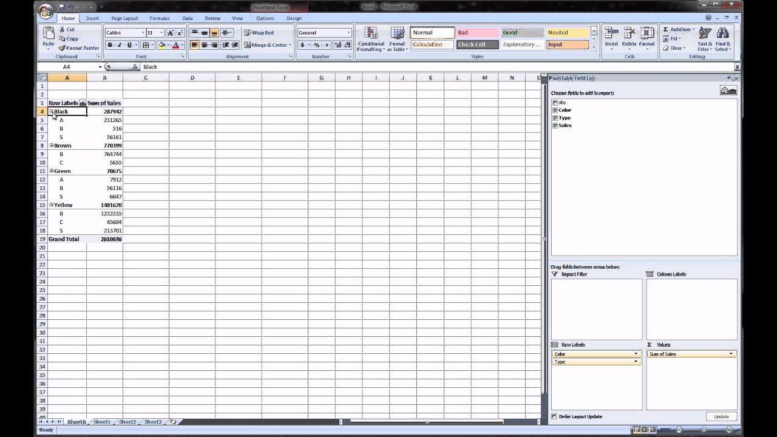777x437 pixels.
Task: Uncheck the Sales field checkbox
Action: click(x=555, y=126)
